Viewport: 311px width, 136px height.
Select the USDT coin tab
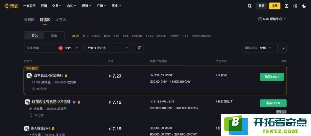tap(75, 36)
